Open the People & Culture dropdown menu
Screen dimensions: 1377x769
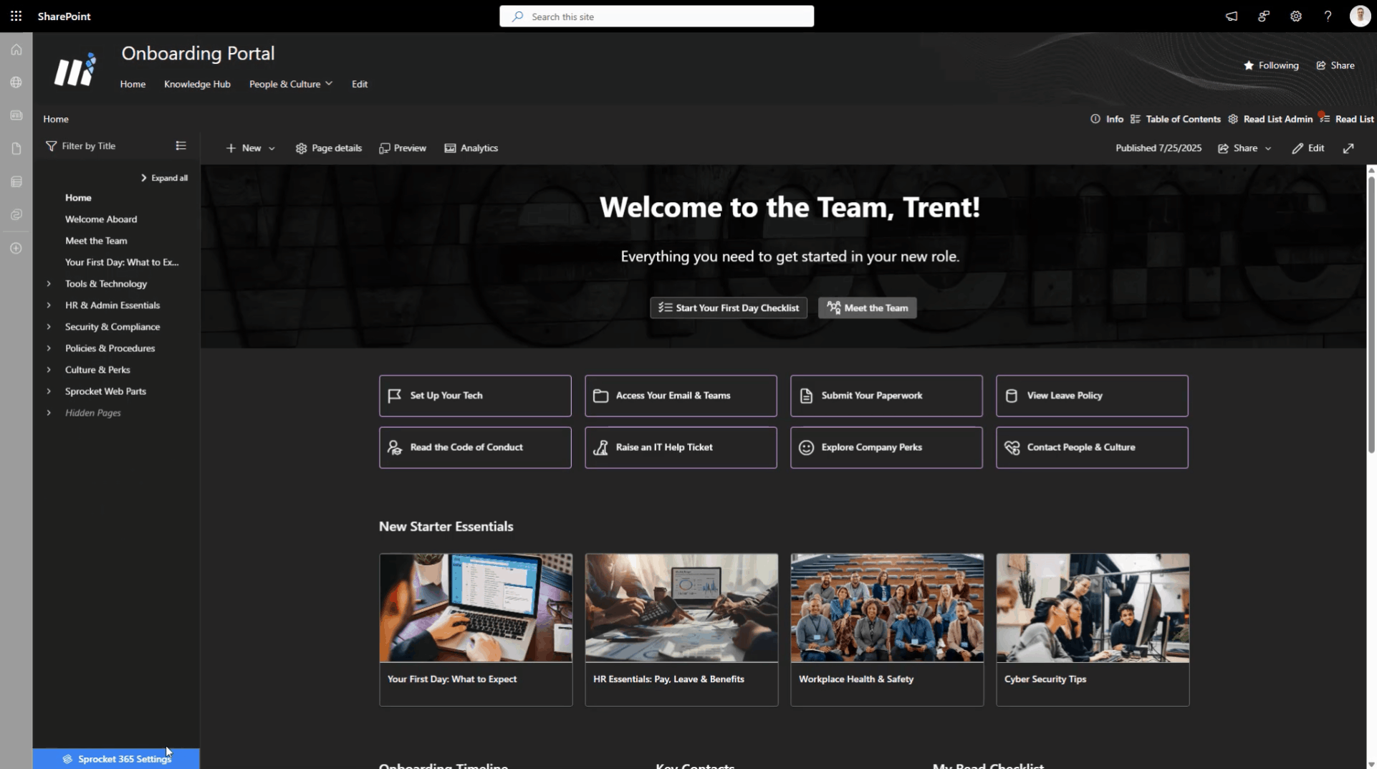290,84
